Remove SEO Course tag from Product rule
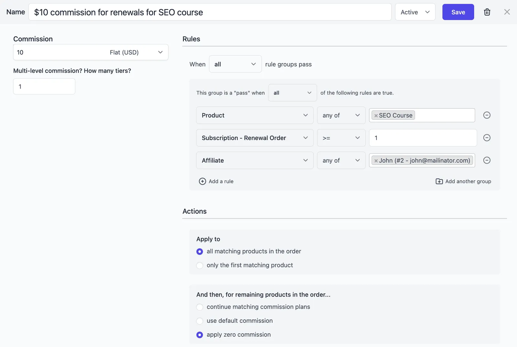 (376, 115)
